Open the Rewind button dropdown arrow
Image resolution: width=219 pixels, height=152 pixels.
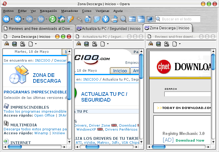[12, 19]
